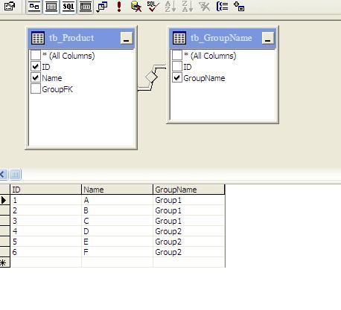Click the Sort Ascending A-Z icon
This screenshot has height=310, width=341.
click(x=170, y=7)
